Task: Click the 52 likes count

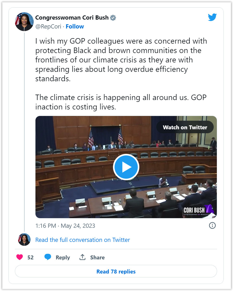Action: (x=31, y=257)
